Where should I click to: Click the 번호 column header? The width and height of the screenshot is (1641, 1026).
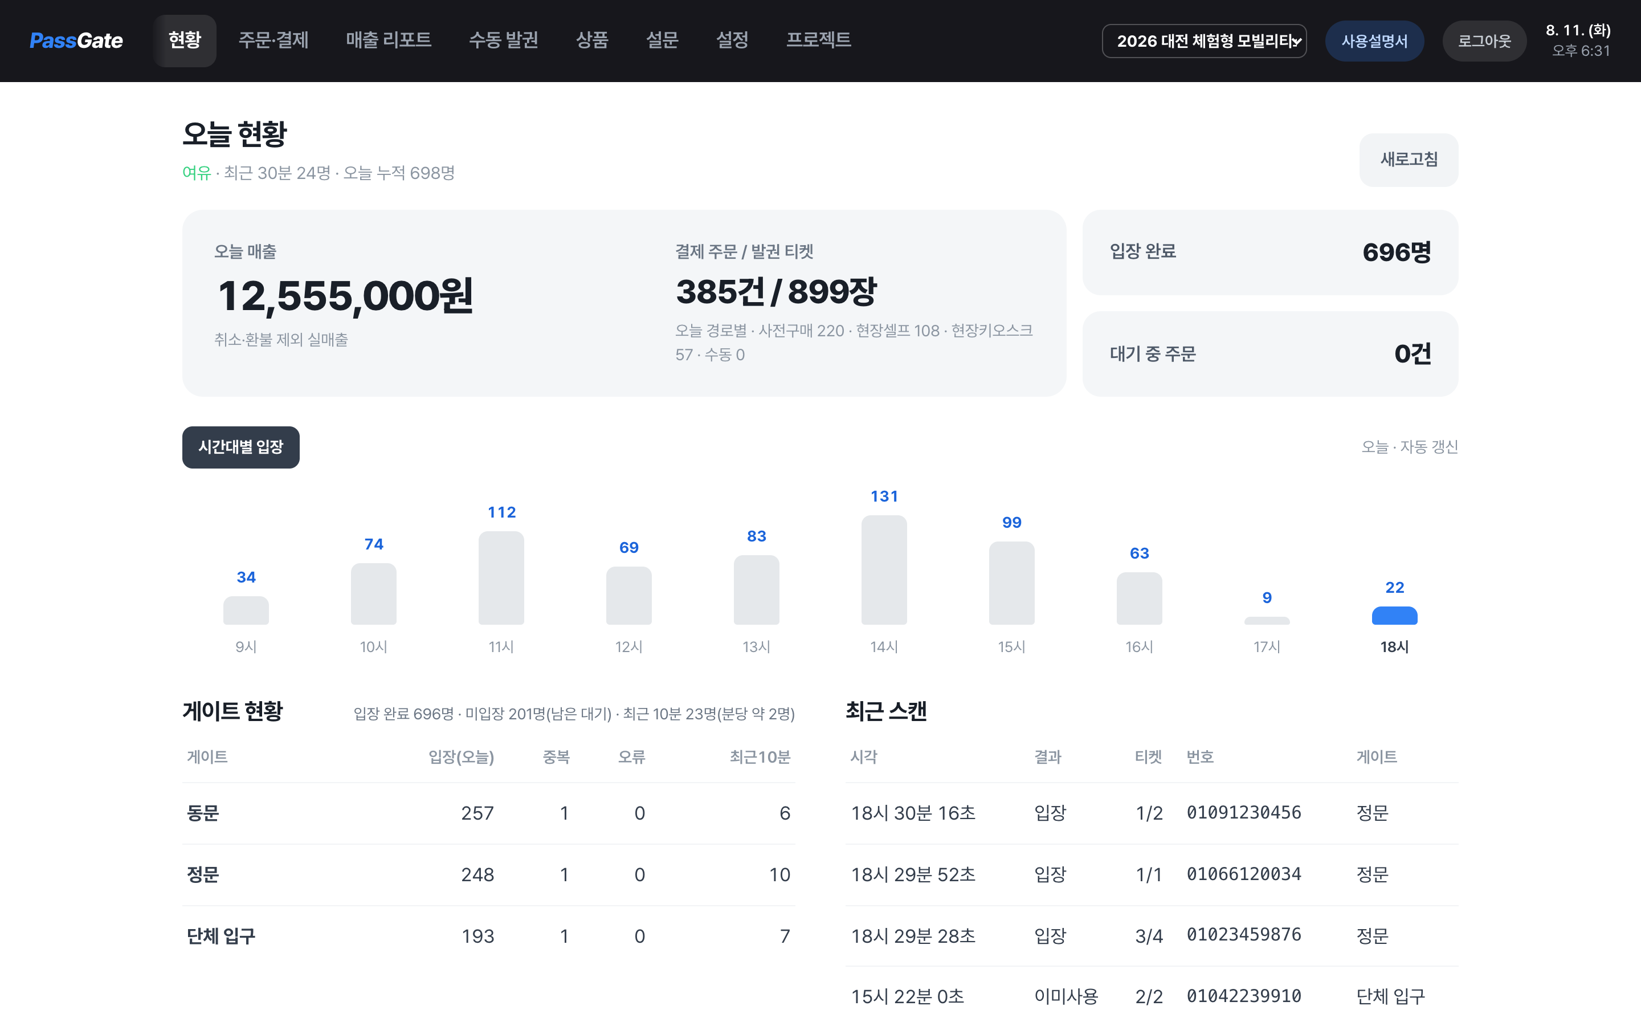(x=1199, y=756)
